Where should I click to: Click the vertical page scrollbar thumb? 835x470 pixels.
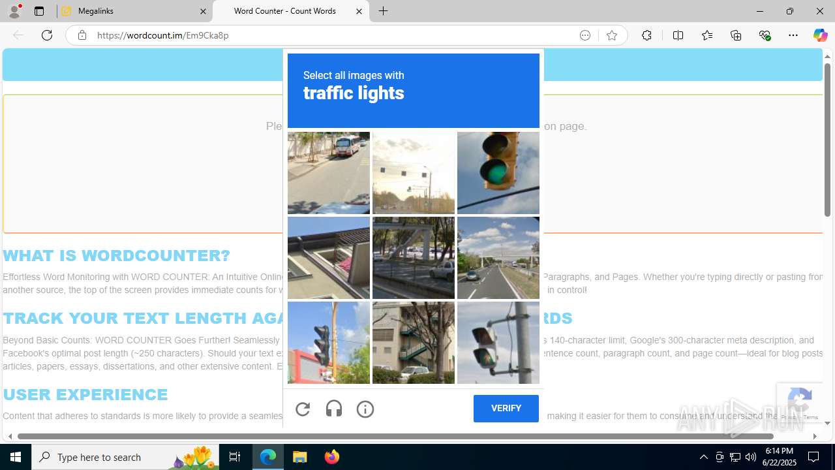coord(827,141)
